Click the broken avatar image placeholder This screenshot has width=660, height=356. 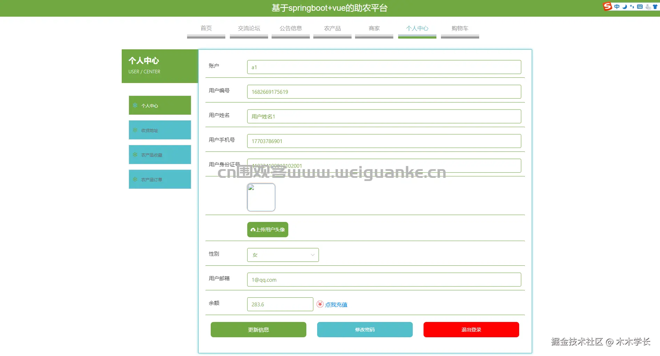pos(261,197)
